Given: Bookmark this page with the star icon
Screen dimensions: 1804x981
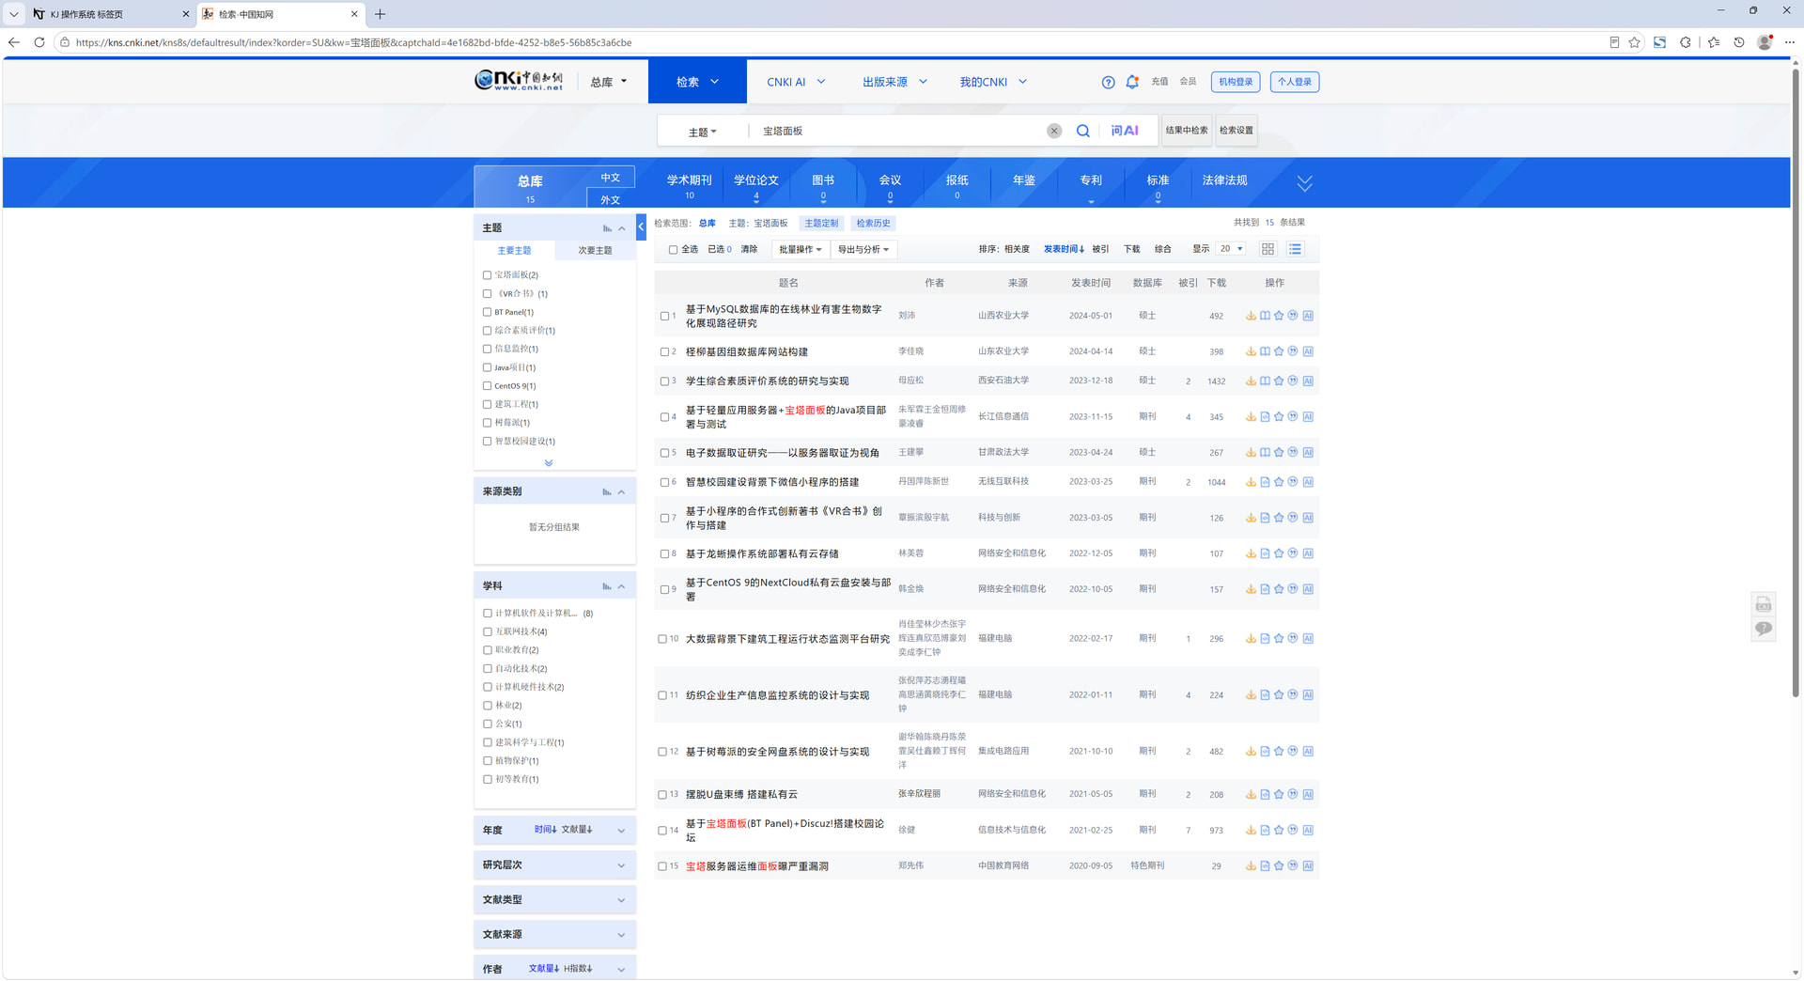Looking at the screenshot, I should coord(1634,42).
